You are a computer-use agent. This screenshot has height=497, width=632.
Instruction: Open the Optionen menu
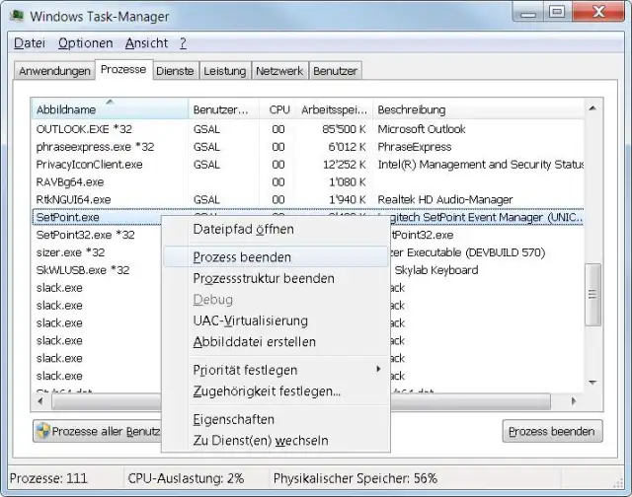point(85,43)
